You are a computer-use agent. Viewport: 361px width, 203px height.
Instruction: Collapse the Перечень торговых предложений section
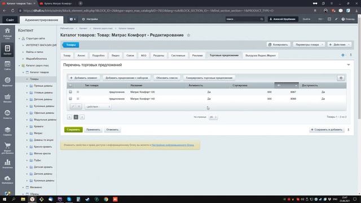[349, 65]
